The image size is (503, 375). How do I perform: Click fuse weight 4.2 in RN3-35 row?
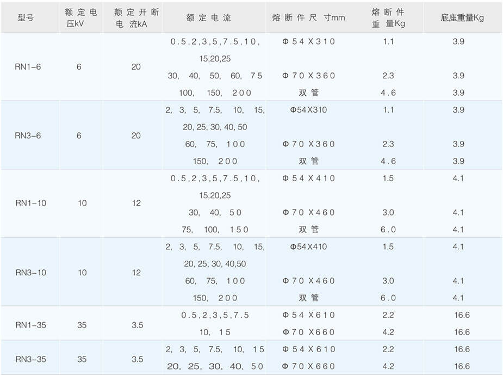pyautogui.click(x=388, y=366)
